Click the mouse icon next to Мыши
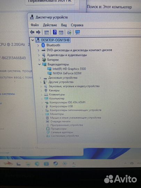This screenshot has width=141, height=188. point(47,118)
